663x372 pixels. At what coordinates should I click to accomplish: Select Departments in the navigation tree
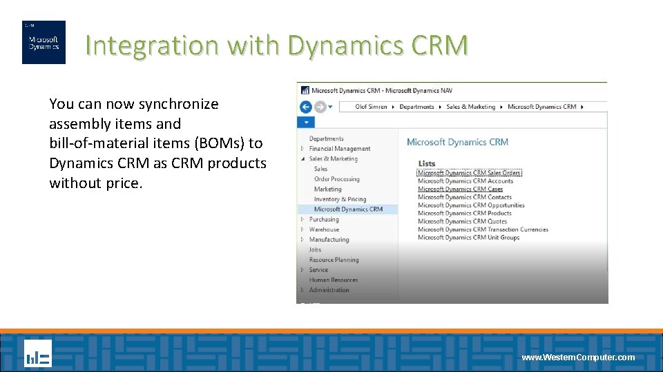(x=326, y=138)
